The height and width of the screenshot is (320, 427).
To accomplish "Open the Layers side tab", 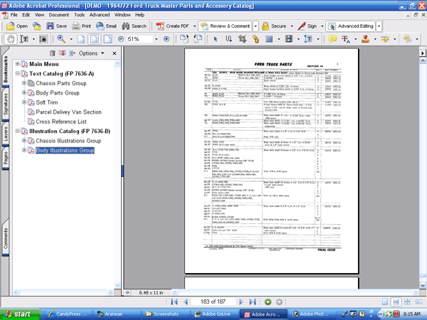I will [x=6, y=134].
